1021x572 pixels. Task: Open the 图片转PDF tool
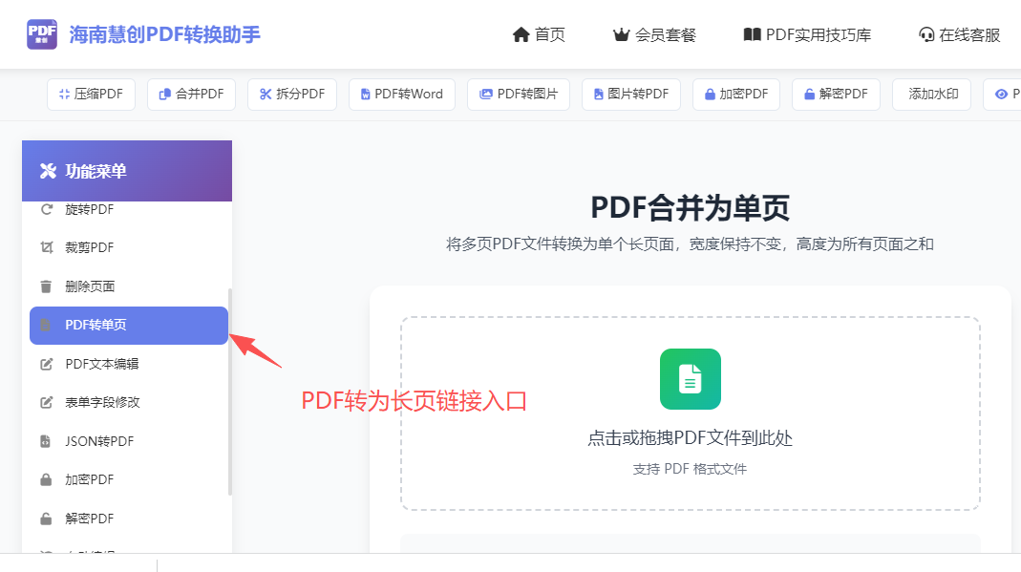click(x=631, y=95)
